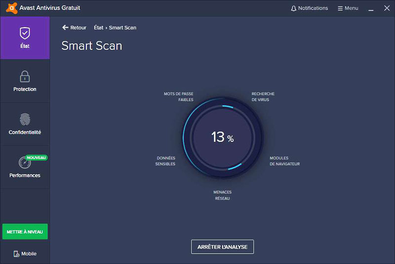Viewport: 395px width, 264px height.
Task: Click the Retour back arrow
Action: [x=74, y=28]
